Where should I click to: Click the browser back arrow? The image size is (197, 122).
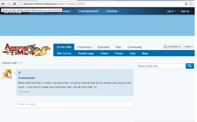3,4
